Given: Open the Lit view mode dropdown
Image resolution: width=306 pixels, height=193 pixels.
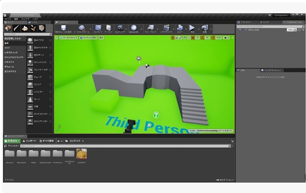Looking at the screenshot, I should (88, 38).
